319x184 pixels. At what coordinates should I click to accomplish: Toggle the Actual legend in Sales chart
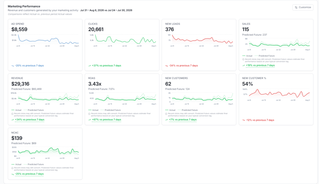(x=248, y=56)
